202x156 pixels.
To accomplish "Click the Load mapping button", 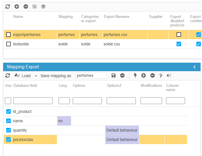I will 23,76.
